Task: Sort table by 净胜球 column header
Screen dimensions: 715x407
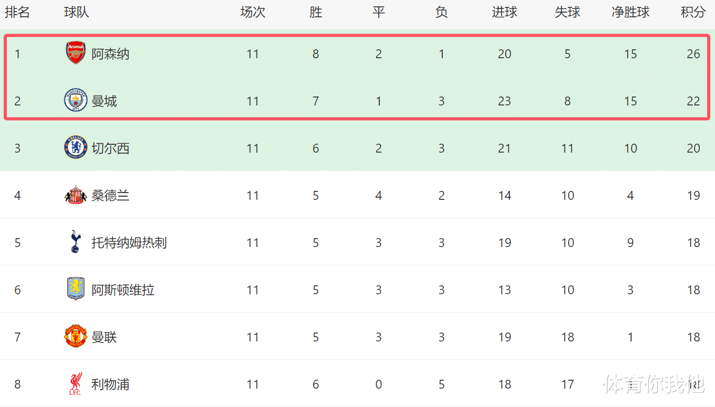Action: 630,13
